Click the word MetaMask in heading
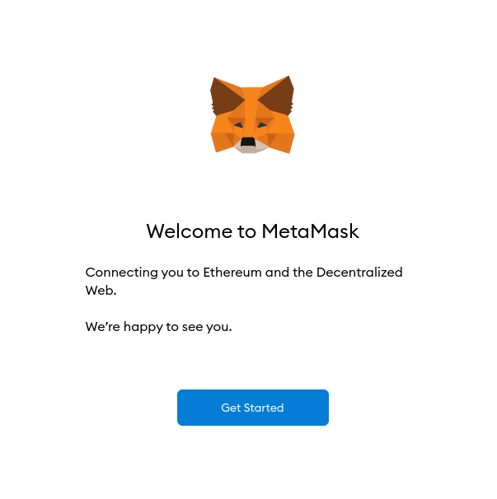The height and width of the screenshot is (499, 497). point(310,231)
